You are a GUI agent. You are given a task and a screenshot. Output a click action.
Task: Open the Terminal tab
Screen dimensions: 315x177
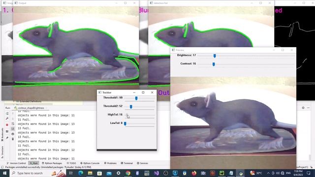pos(127,163)
